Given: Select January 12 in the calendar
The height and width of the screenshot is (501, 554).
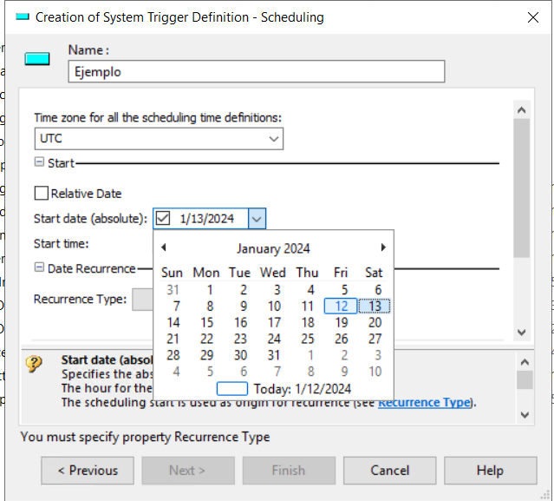Looking at the screenshot, I should (341, 306).
